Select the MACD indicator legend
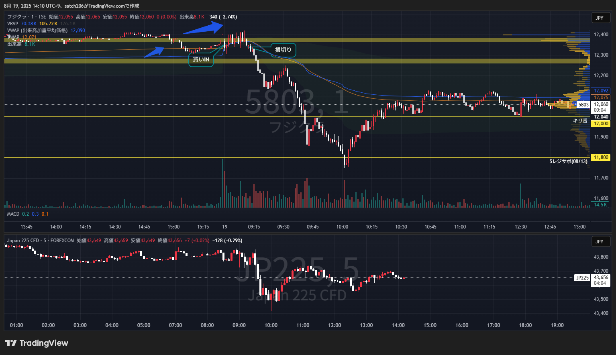Viewport: 616px width, 355px height. pyautogui.click(x=13, y=214)
